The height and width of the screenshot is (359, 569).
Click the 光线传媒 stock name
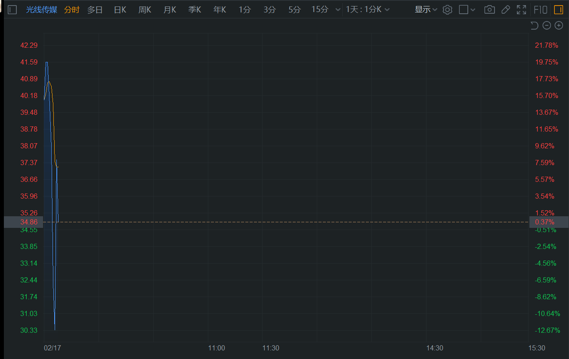(41, 9)
